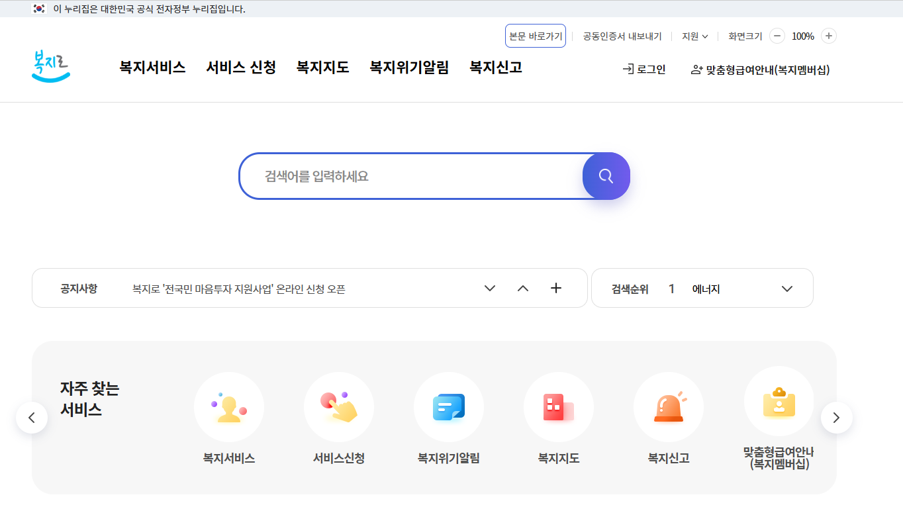Focus the 검색어를 입력하세요 search field
The width and height of the screenshot is (903, 507).
(410, 176)
